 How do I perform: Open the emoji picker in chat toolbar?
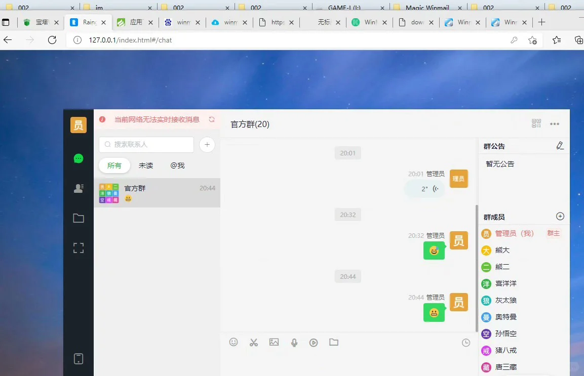(233, 342)
